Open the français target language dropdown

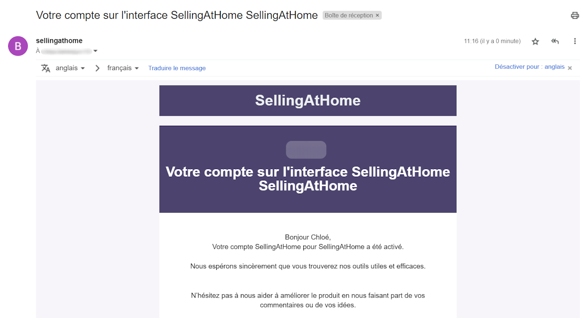tap(123, 68)
